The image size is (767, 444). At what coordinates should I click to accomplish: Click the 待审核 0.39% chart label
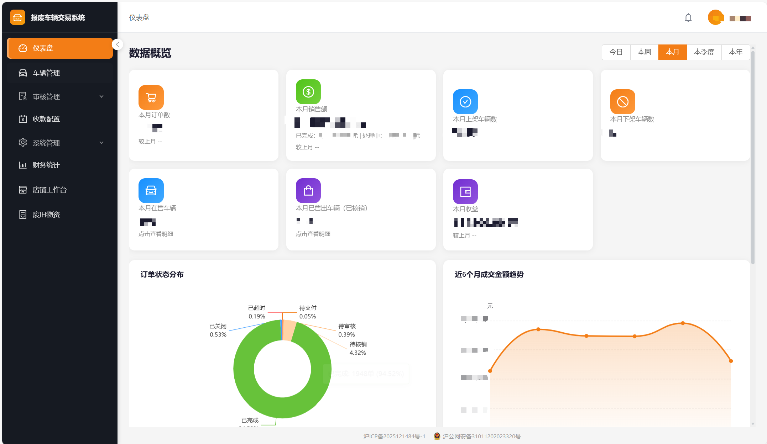347,330
